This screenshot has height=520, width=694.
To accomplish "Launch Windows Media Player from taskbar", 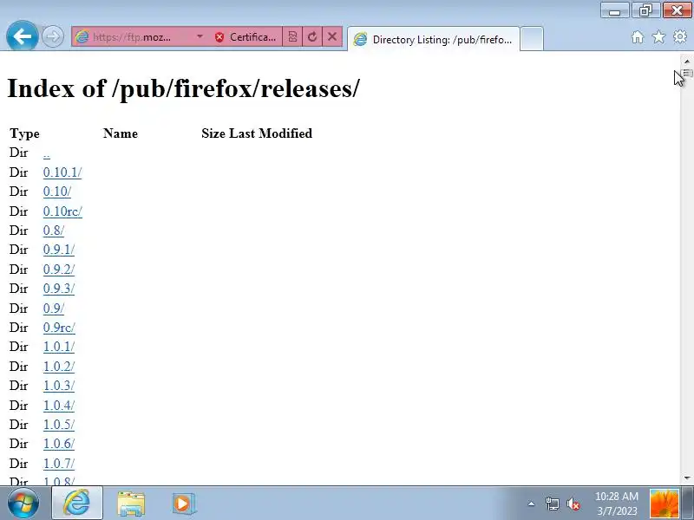I will coord(183,504).
